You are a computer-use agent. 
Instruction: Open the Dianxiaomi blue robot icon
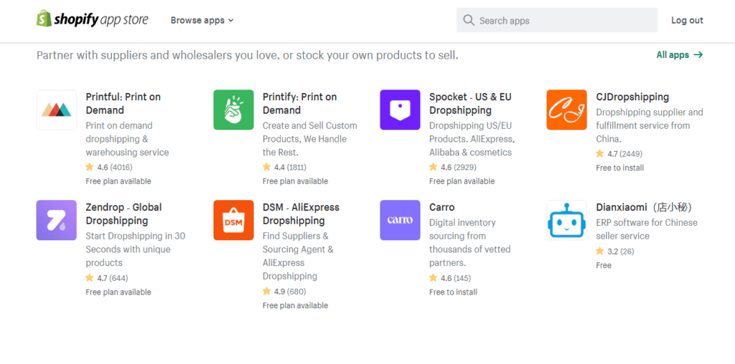pos(566,221)
